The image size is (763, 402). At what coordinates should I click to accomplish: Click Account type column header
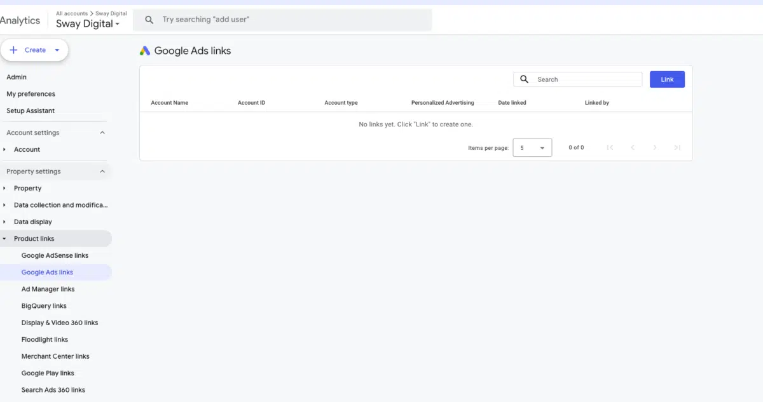point(341,103)
